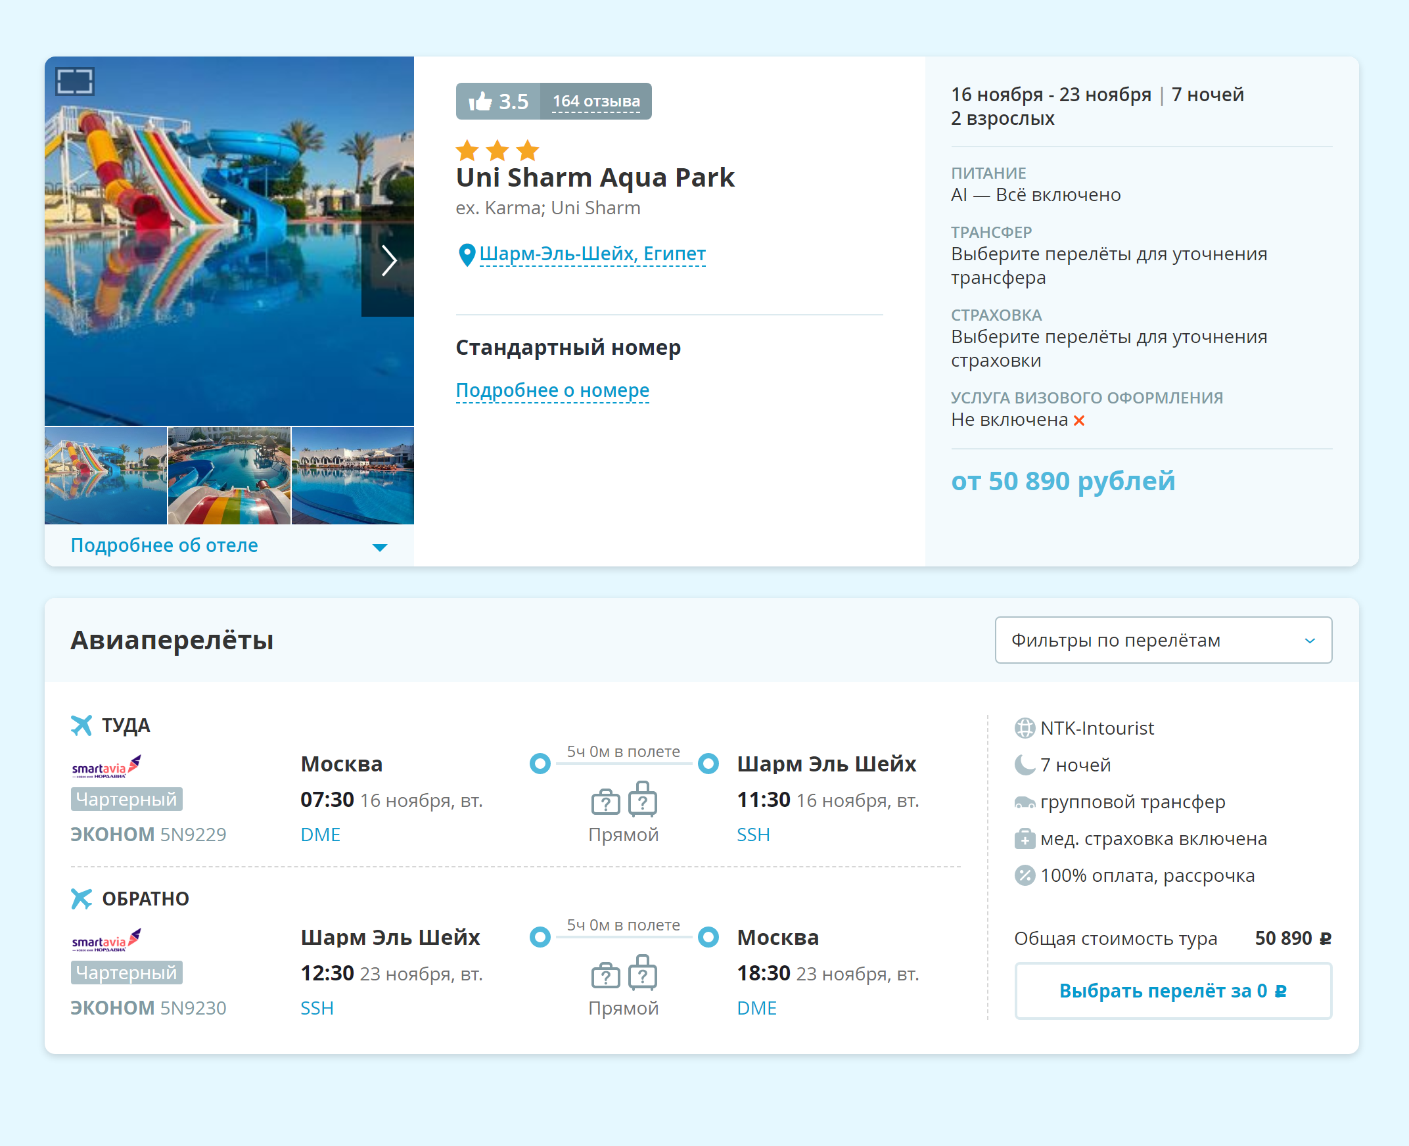This screenshot has width=1409, height=1146.
Task: Click the filters dropdown chevron
Action: (1310, 640)
